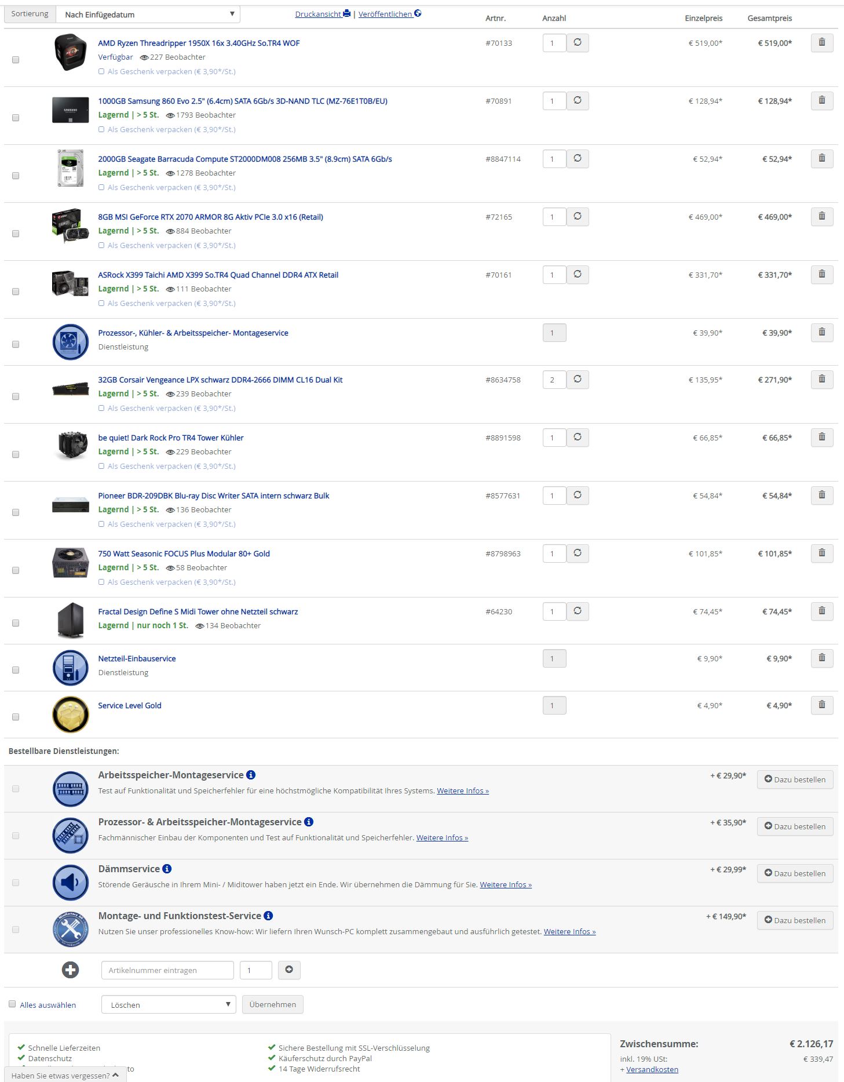Remove be quiet! Dark Rock Pro cooler
Viewport: 844px width, 1082px height.
pos(821,438)
